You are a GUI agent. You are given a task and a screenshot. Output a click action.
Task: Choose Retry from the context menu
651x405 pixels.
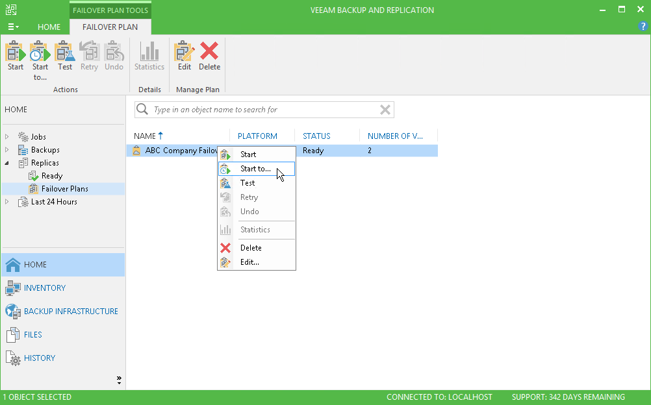pos(257,197)
